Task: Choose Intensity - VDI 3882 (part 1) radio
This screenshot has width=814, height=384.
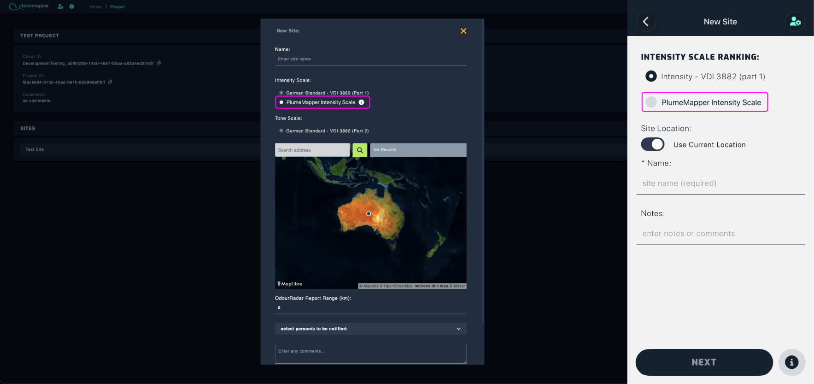Action: click(x=651, y=76)
